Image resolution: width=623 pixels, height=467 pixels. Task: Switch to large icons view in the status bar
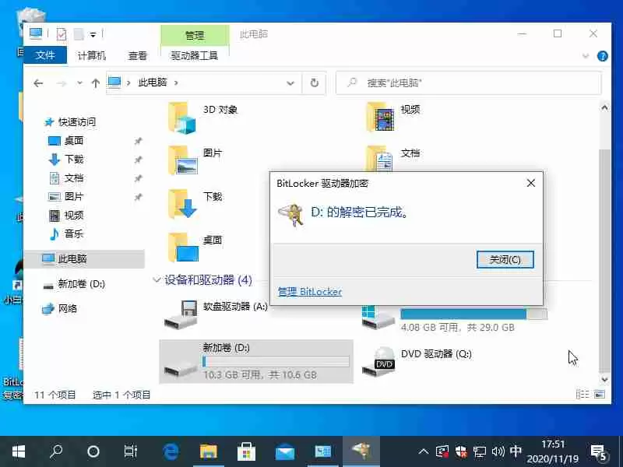[600, 394]
